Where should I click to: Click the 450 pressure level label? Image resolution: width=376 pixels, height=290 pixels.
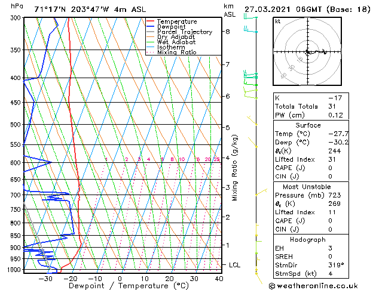[17, 103]
